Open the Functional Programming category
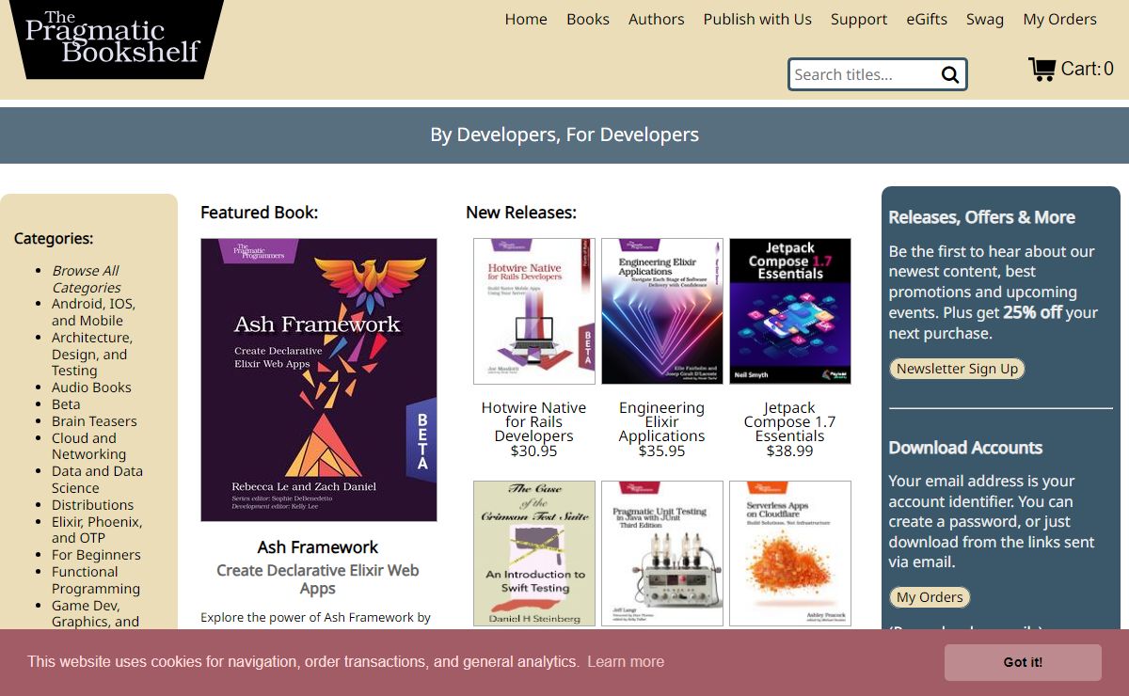Image resolution: width=1129 pixels, height=696 pixels. 96,580
